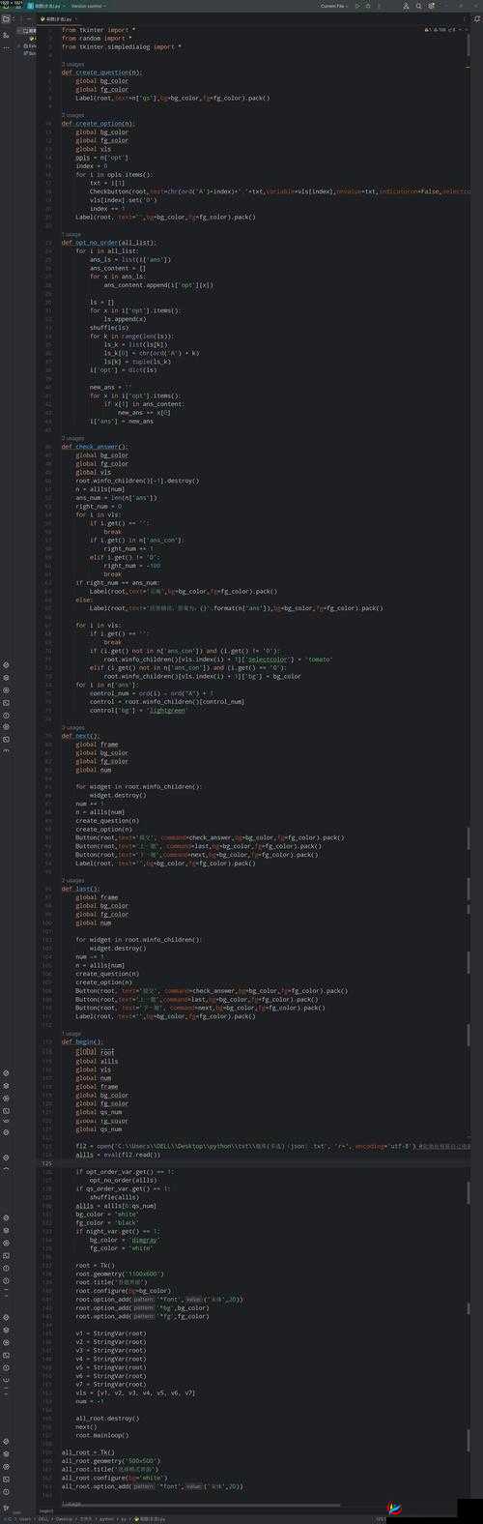The width and height of the screenshot is (483, 1524).
Task: Click the 'allls = eval(f12.read())' line
Action: (x=118, y=1155)
